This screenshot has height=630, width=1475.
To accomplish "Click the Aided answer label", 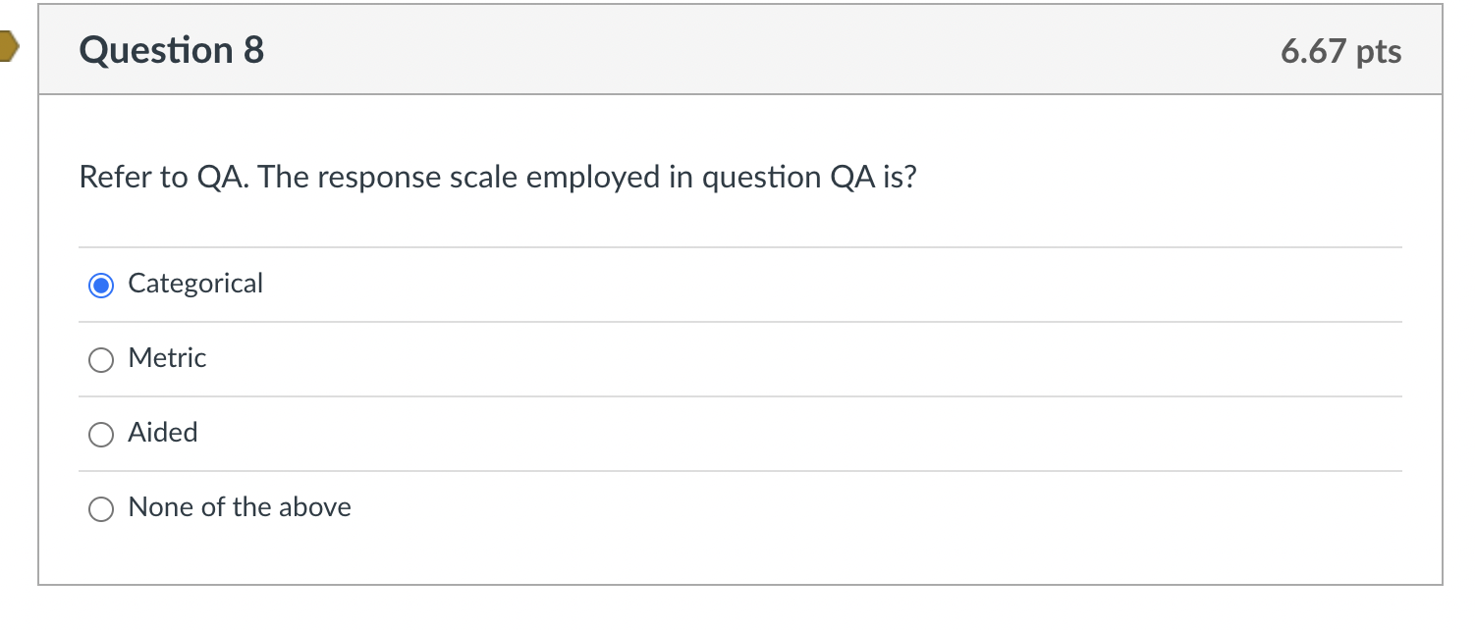I will point(163,433).
